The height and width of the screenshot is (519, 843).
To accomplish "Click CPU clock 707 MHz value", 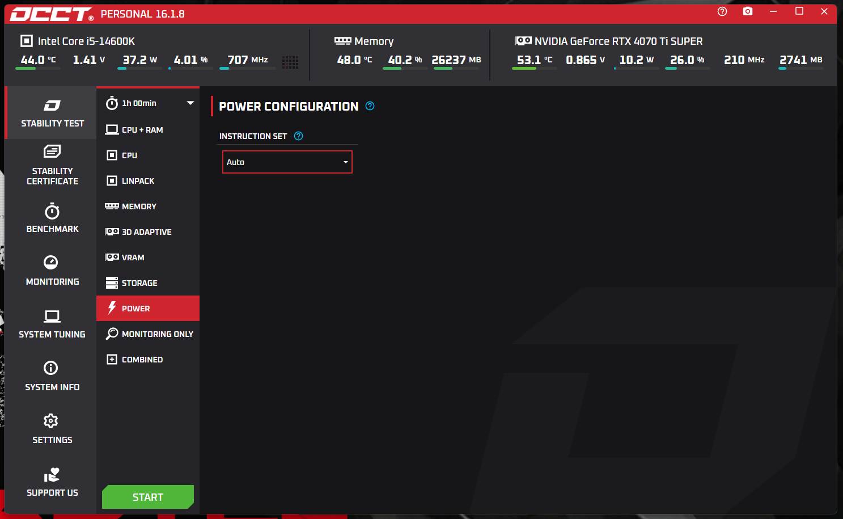I will tap(248, 60).
